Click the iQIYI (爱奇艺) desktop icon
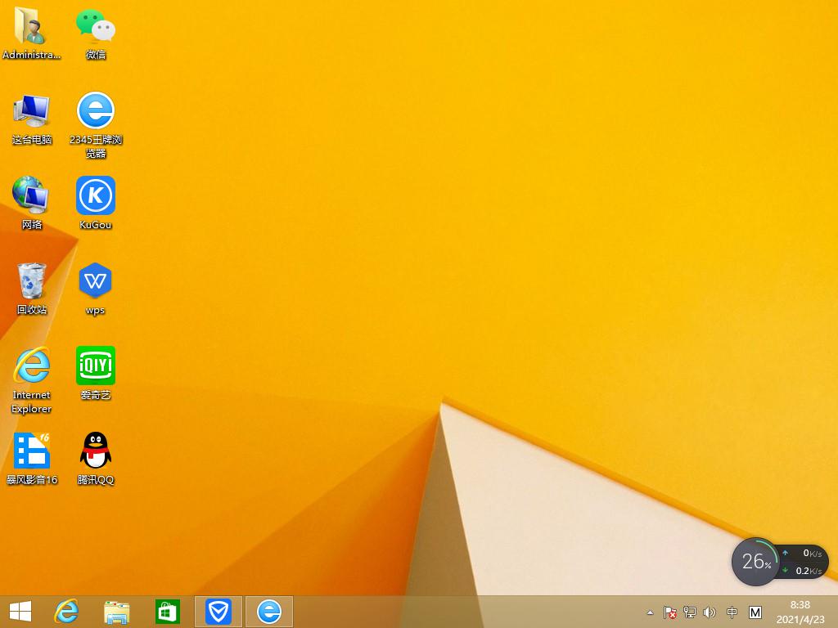The height and width of the screenshot is (628, 838). click(x=96, y=366)
